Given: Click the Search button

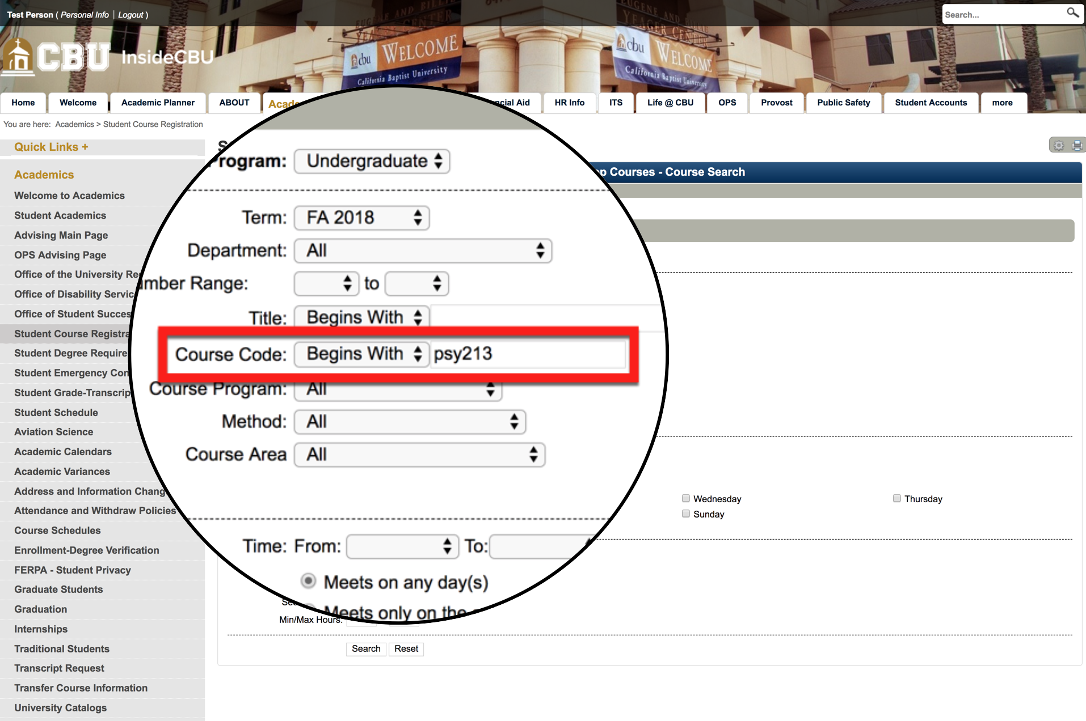Looking at the screenshot, I should coord(365,648).
